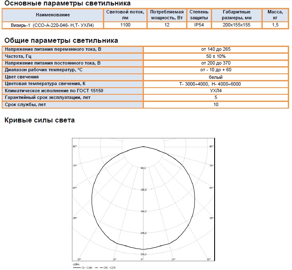Click the "C0 - C180" legend entry
Viewport: 292px width, 270px height.
click(x=82, y=267)
